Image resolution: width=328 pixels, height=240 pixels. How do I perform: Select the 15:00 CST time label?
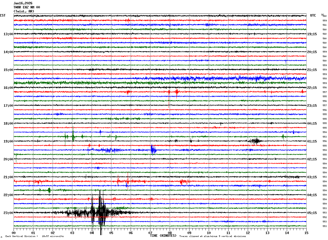pos(8,70)
